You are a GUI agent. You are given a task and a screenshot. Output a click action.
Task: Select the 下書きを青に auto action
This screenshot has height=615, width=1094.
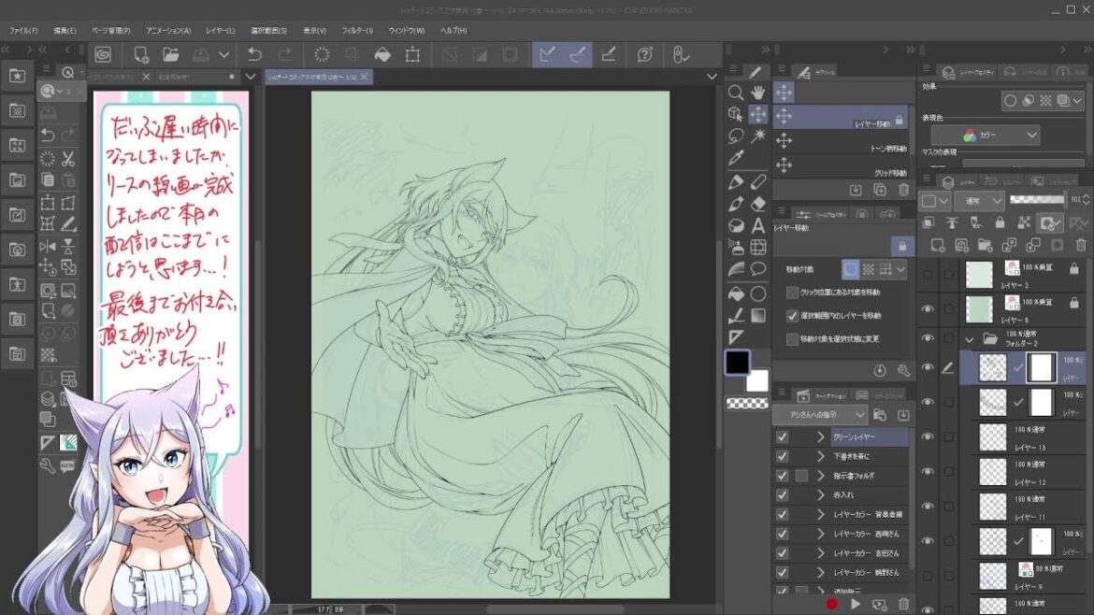click(x=851, y=457)
